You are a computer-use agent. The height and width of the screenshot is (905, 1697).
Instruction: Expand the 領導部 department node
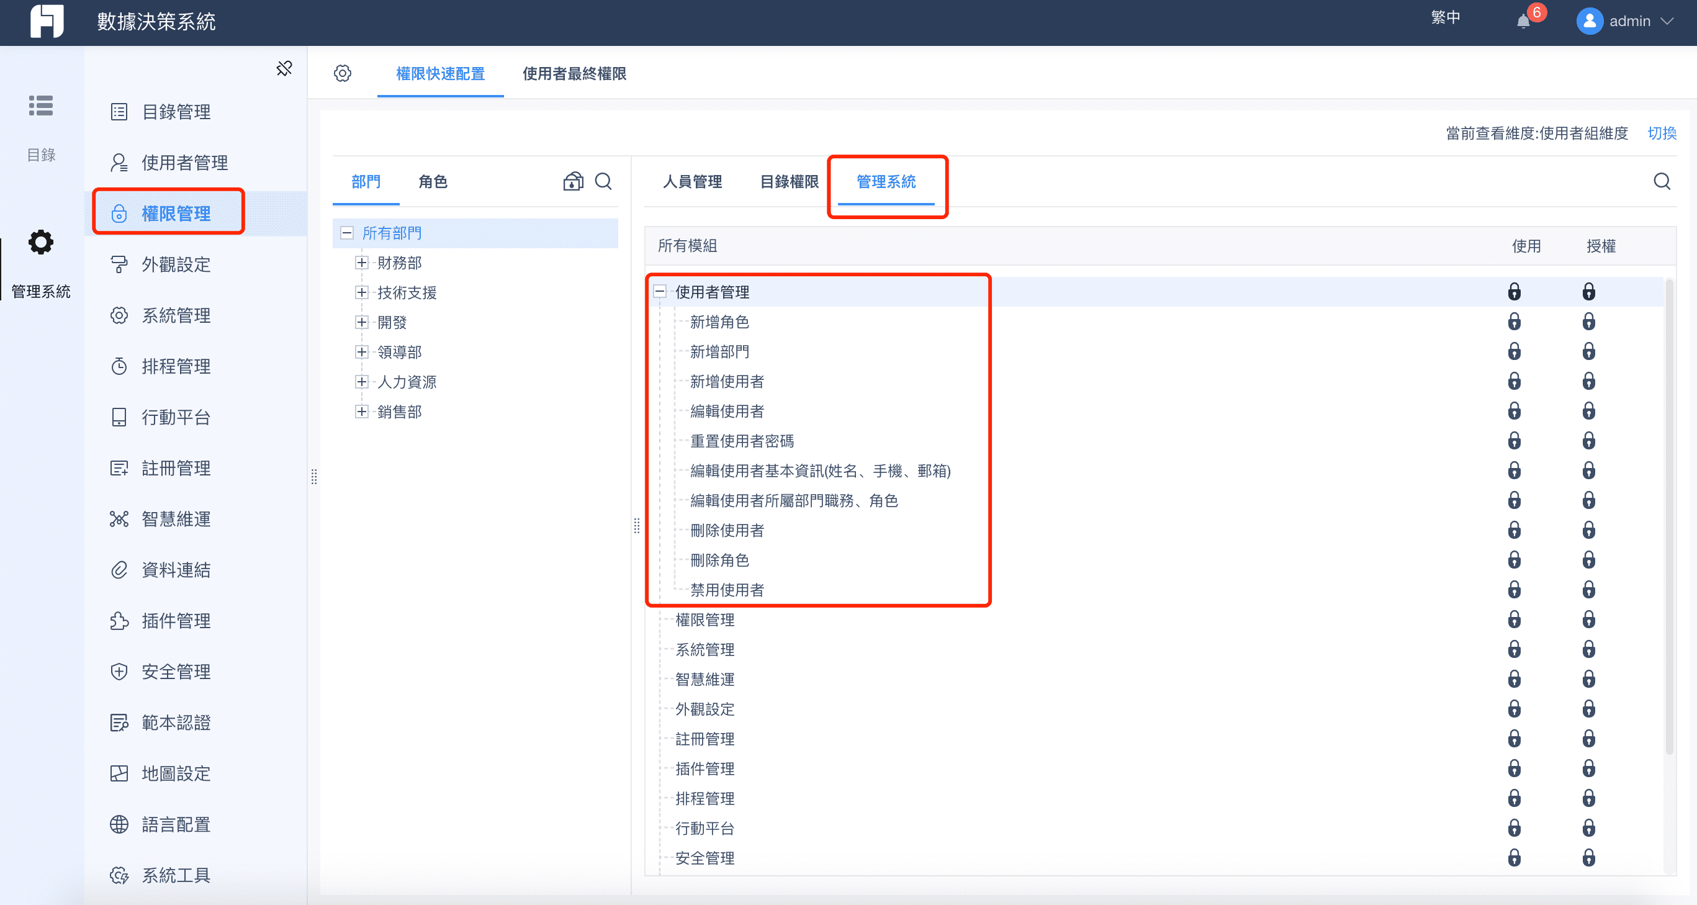pos(361,352)
